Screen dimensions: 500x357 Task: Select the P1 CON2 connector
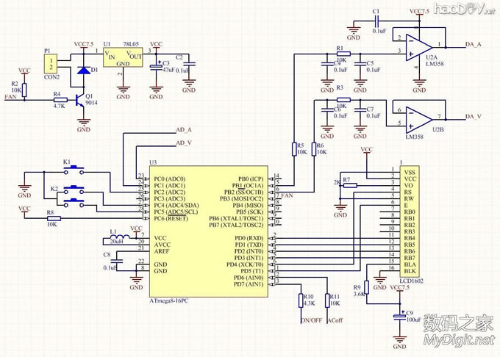[51, 64]
